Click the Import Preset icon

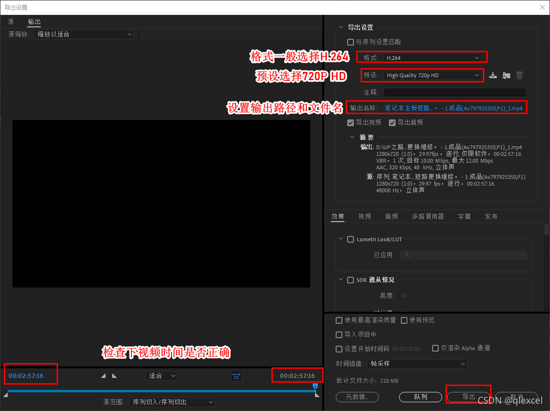pyautogui.click(x=506, y=75)
